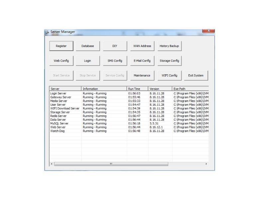The image size is (266, 200).
Task: Open Storage Config
Action: 169,61
